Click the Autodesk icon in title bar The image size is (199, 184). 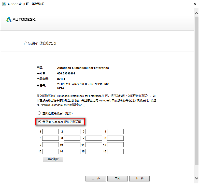[x=4, y=4]
